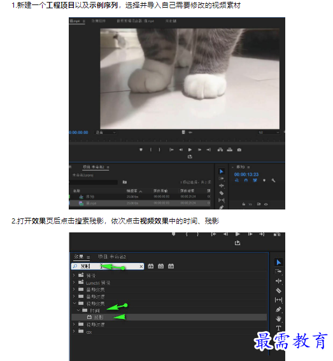Click the Export Frame camera icon
The height and width of the screenshot is (361, 333).
[x=239, y=150]
